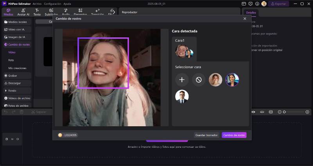The width and height of the screenshot is (313, 166).
Task: Open Video con IA in the sidebar
Action: 17,30
